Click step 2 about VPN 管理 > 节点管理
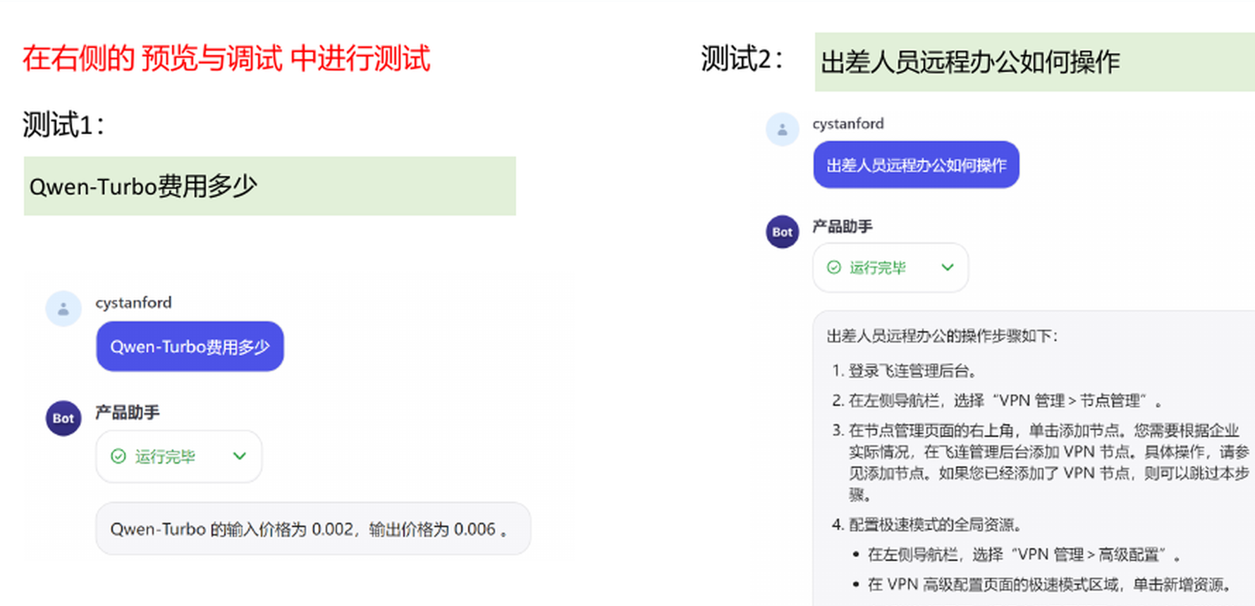The height and width of the screenshot is (606, 1255). (996, 401)
